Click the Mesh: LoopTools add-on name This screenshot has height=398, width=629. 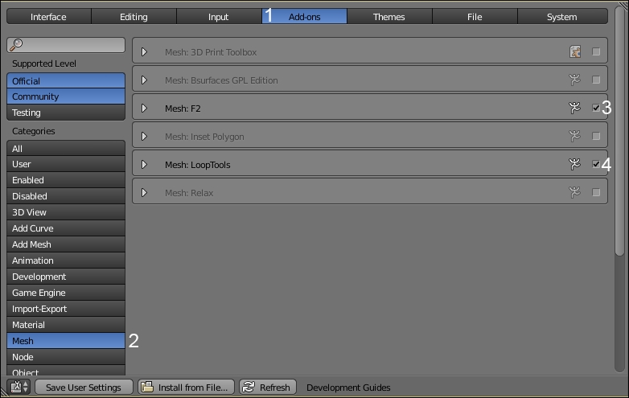click(197, 165)
